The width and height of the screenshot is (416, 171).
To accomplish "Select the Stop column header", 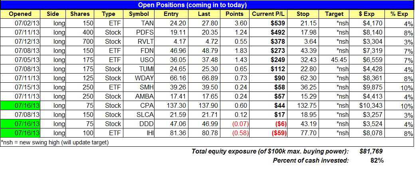I will tap(303, 14).
